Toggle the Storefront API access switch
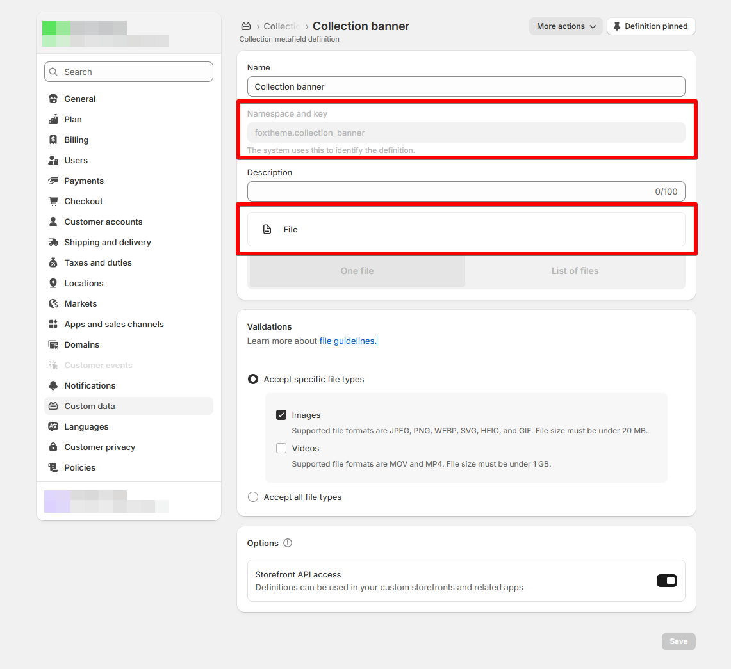This screenshot has height=669, width=731. tap(666, 581)
